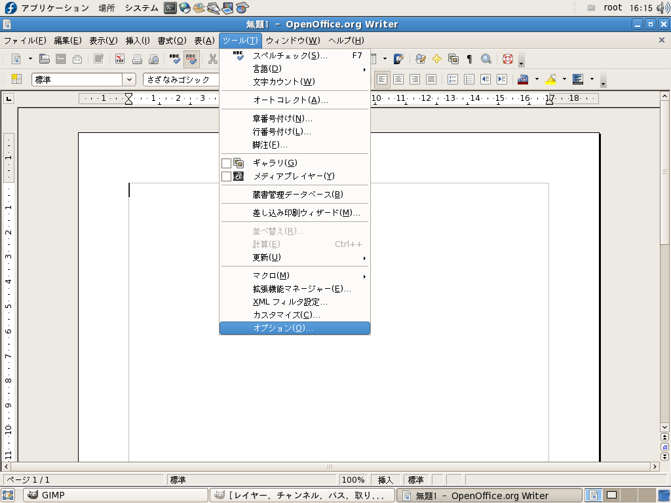Open the New document icon
The height and width of the screenshot is (503, 671).
[x=16, y=59]
